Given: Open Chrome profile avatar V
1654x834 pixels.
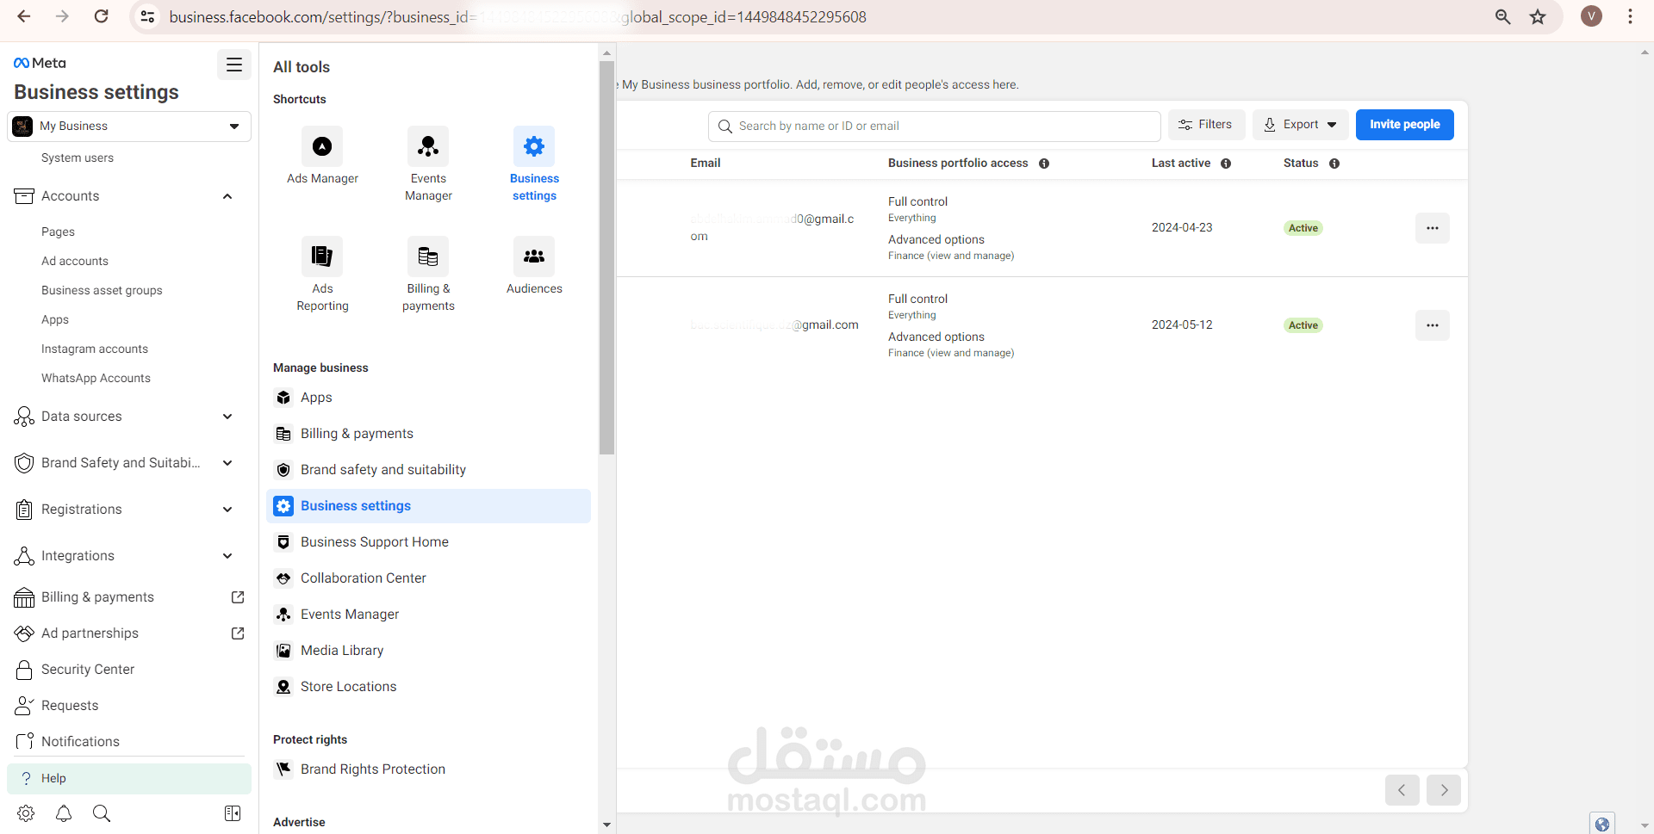Looking at the screenshot, I should [x=1591, y=16].
